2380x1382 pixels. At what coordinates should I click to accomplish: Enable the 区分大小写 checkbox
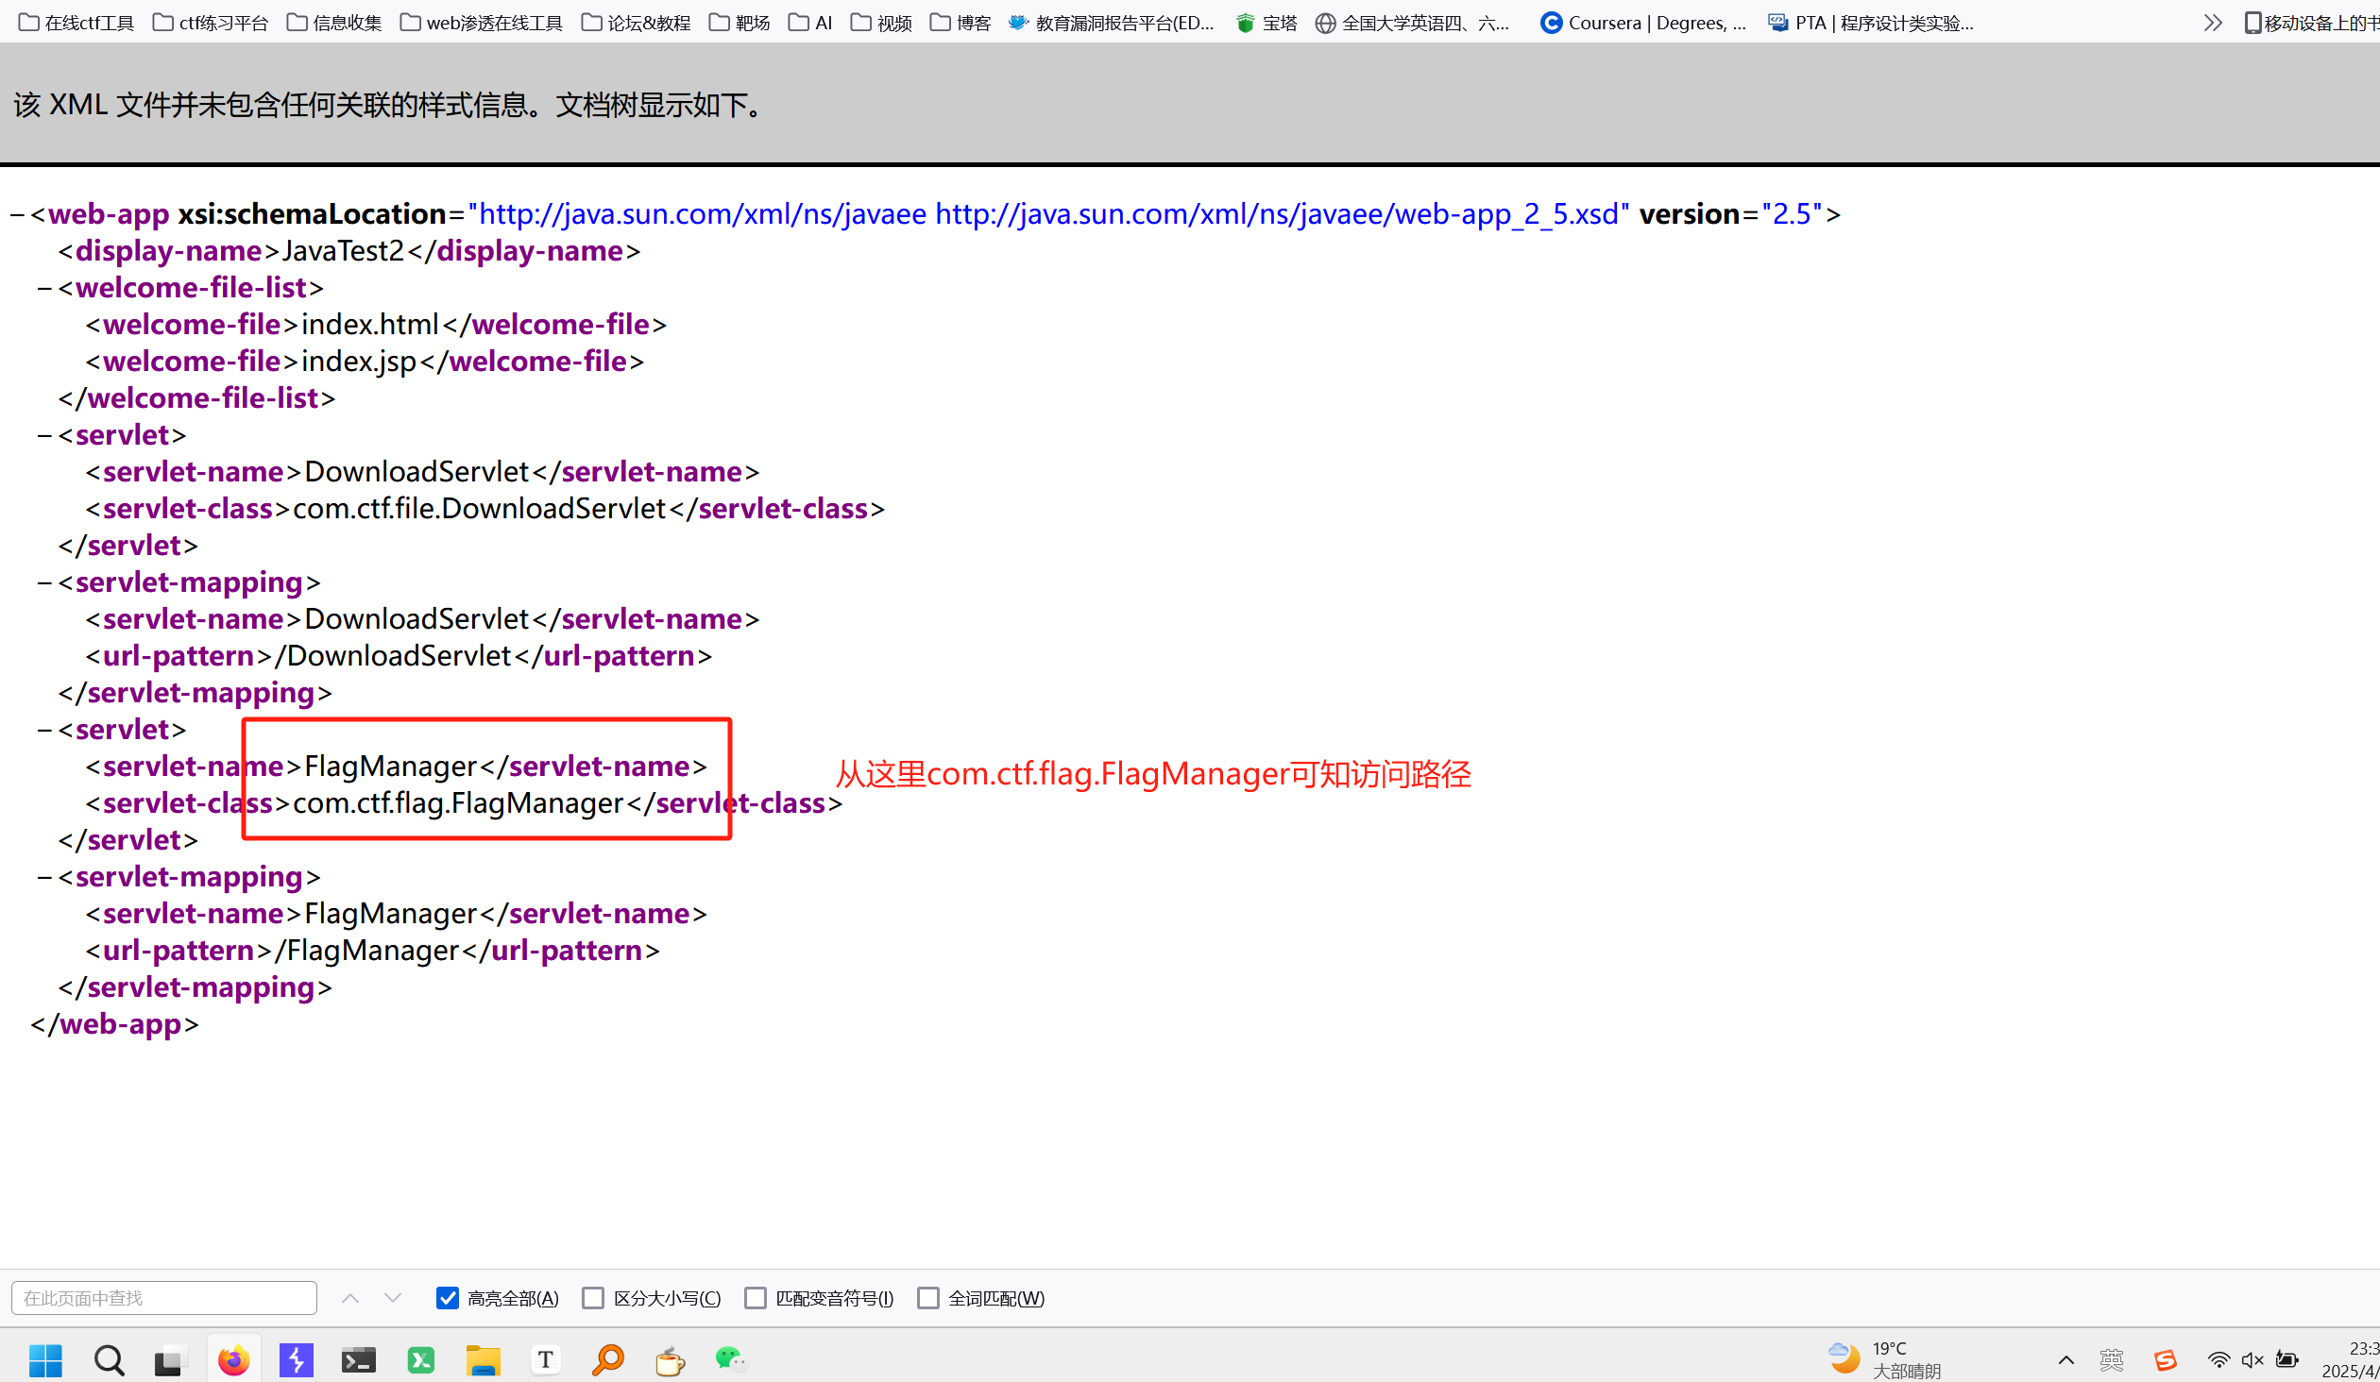click(x=593, y=1298)
